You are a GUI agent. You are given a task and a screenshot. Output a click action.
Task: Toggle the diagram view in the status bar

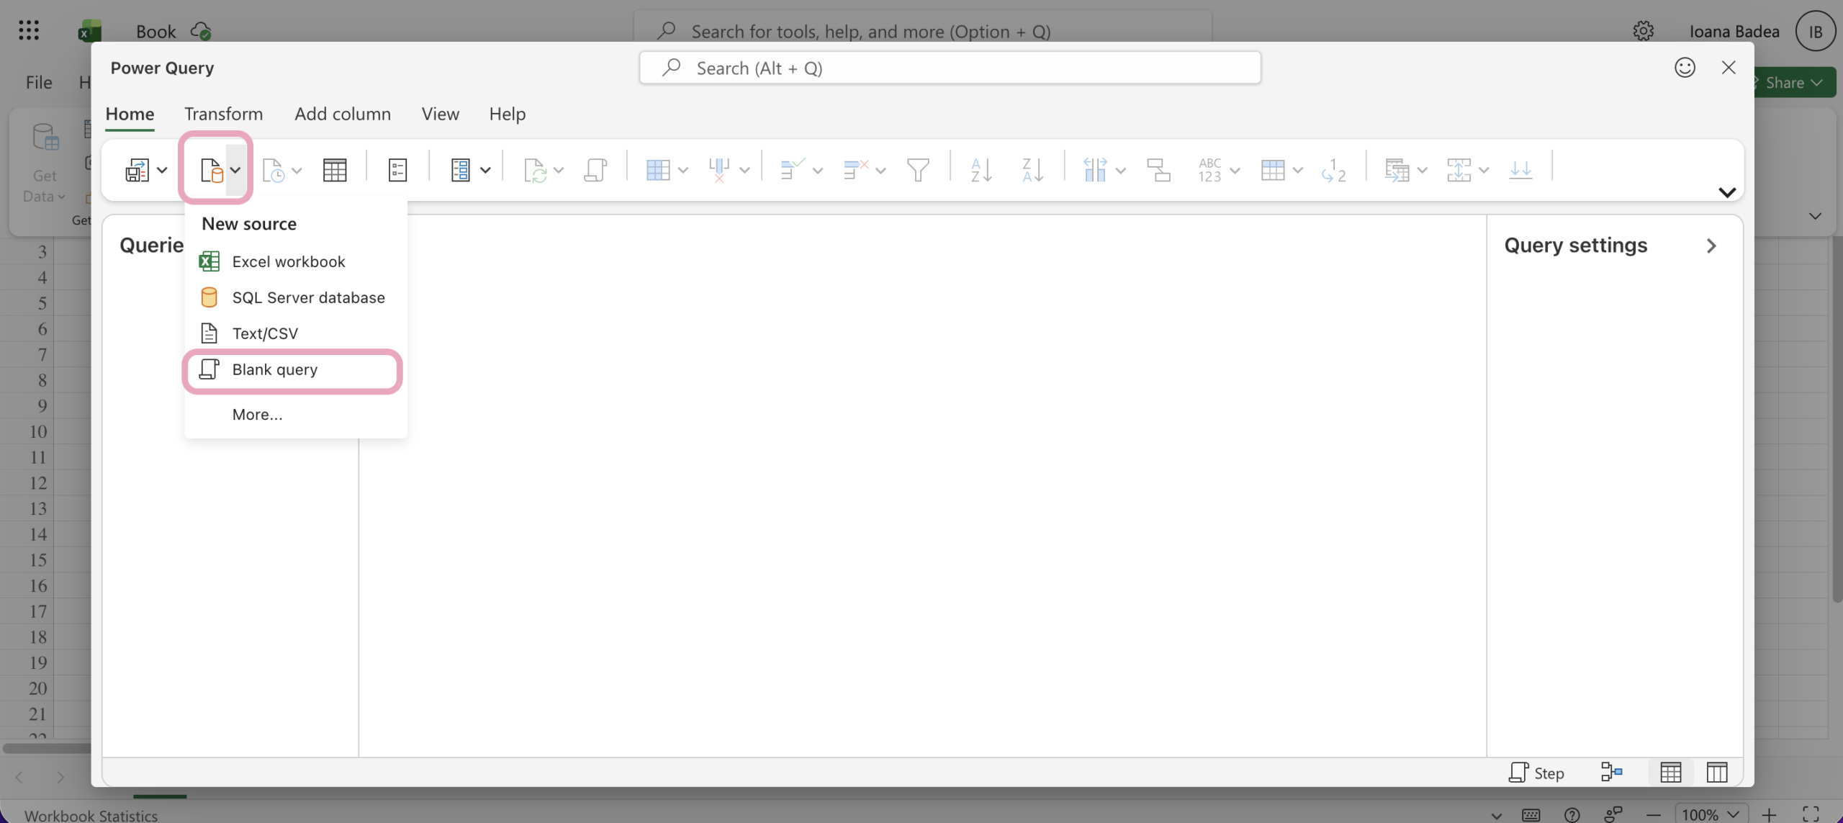point(1612,773)
